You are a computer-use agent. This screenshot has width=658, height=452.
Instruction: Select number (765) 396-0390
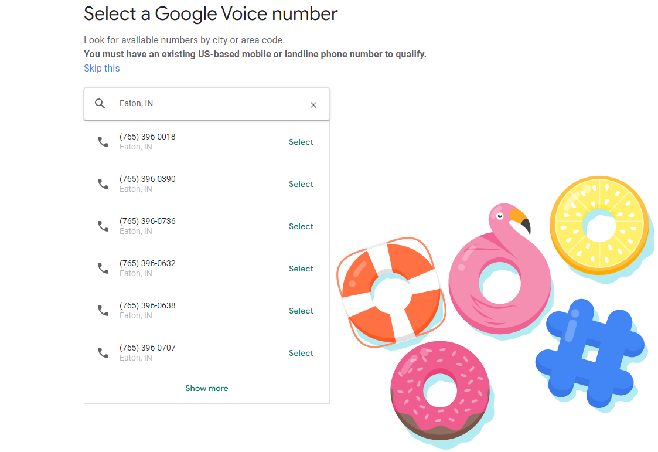coord(301,183)
